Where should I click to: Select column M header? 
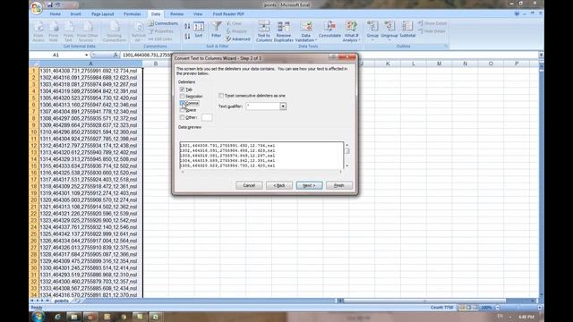(439, 64)
